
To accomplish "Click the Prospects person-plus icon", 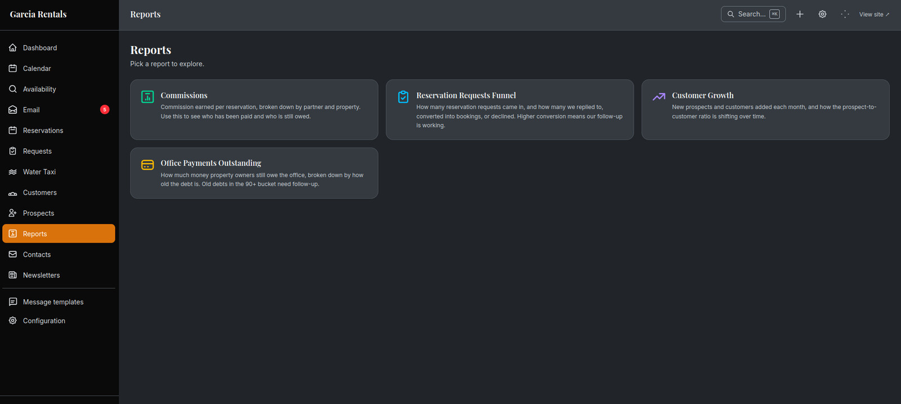I will pyautogui.click(x=12, y=213).
